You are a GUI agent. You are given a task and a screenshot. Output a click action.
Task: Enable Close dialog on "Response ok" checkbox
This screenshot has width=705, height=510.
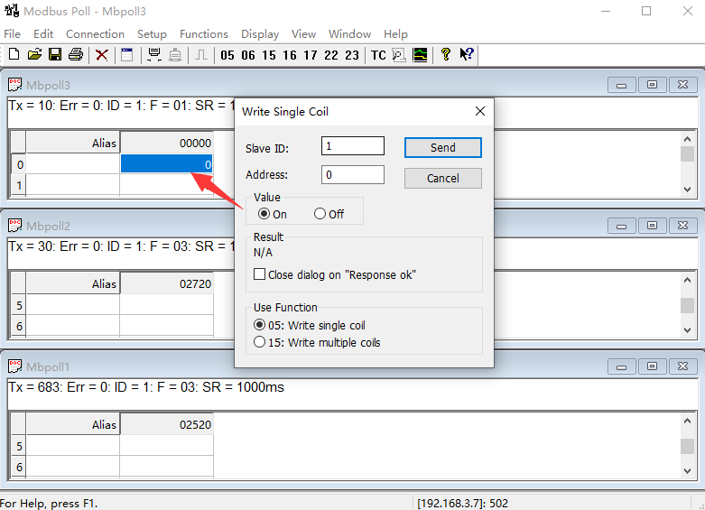click(260, 274)
